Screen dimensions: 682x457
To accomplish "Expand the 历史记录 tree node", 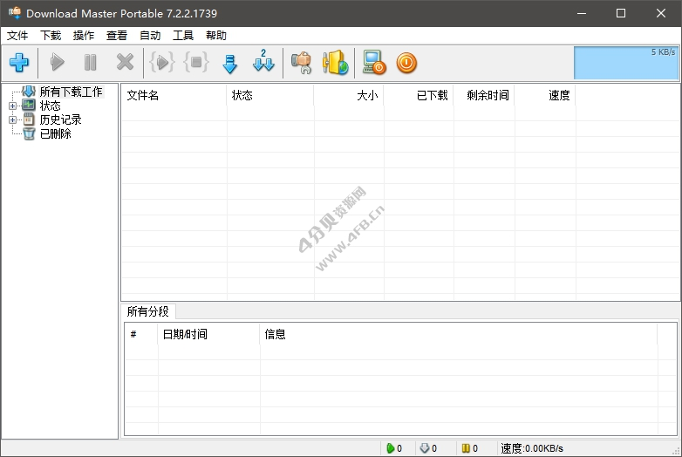I will tap(12, 119).
